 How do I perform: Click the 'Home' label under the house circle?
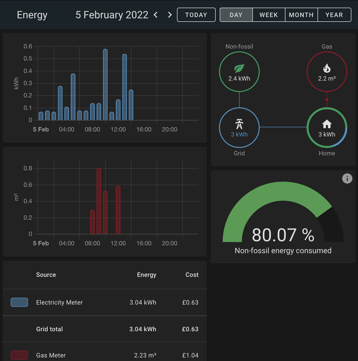coord(327,153)
